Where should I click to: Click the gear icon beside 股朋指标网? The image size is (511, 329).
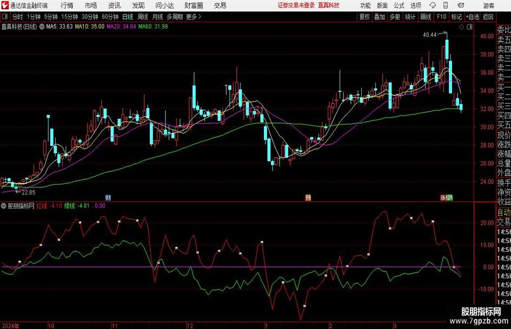[4, 206]
